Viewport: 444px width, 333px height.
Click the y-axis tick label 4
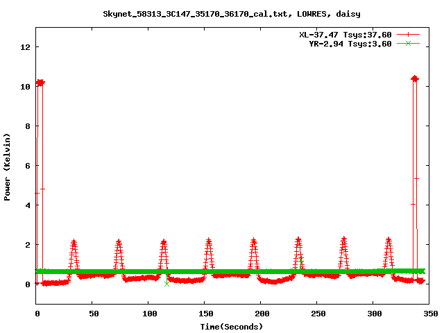[28, 205]
